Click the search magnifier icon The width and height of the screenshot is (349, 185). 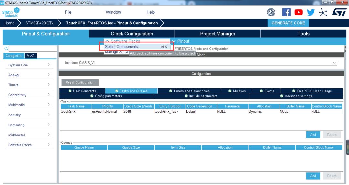6,49
